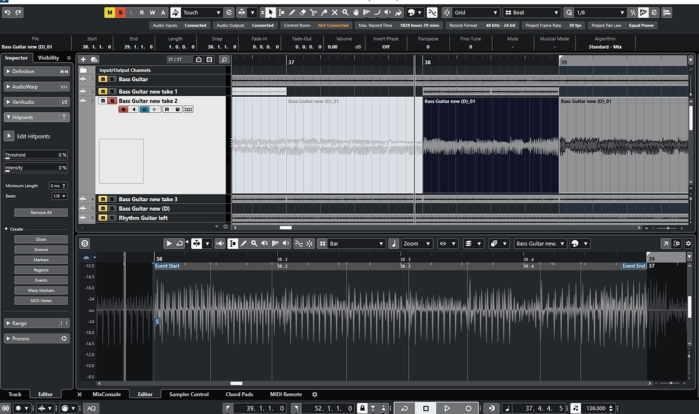Screen dimensions: 699x414
Task: Click the Add Track plus icon
Action: coord(84,60)
